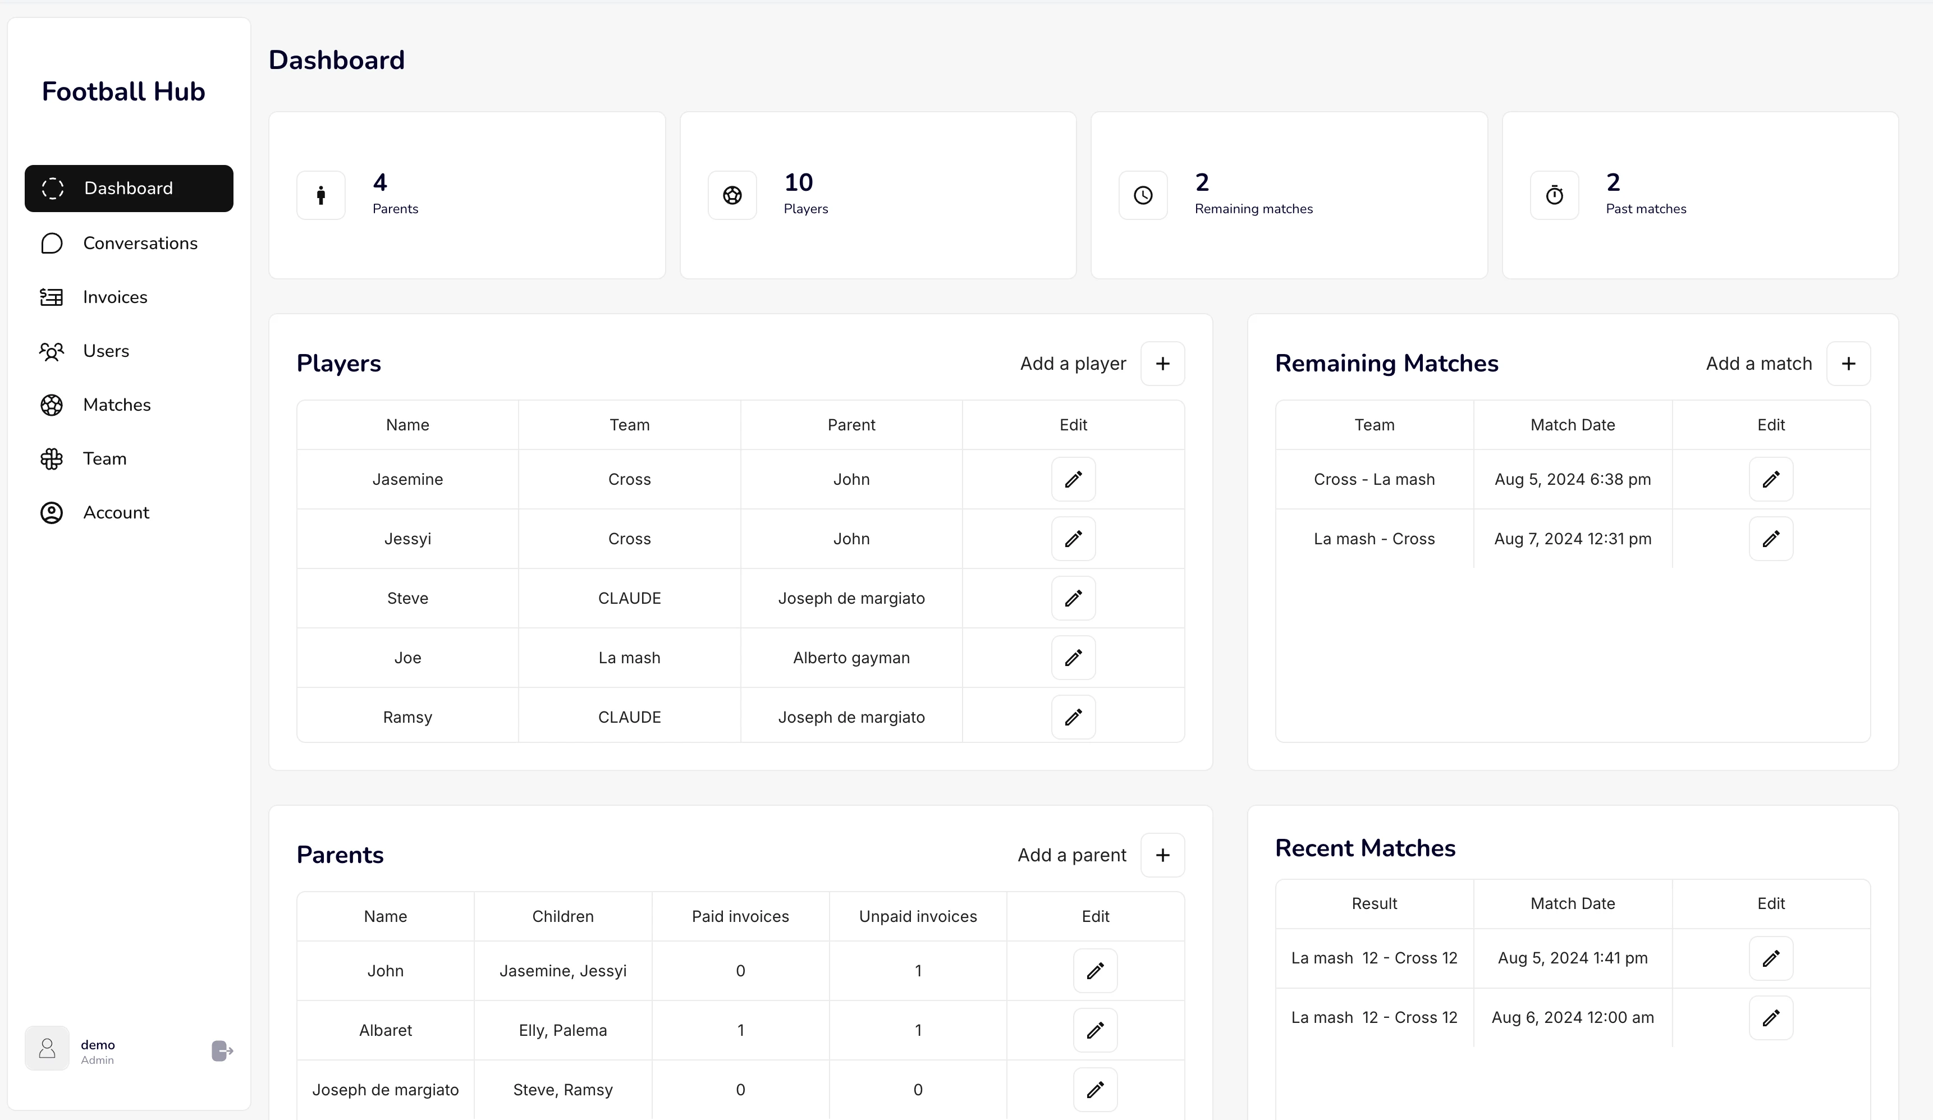Click the Remaining matches clock icon
This screenshot has height=1120, width=1933.
pos(1143,196)
